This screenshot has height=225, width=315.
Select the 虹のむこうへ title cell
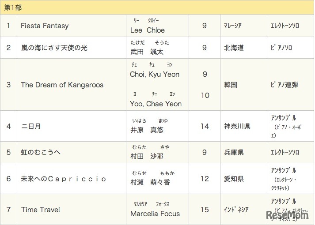click(x=41, y=152)
